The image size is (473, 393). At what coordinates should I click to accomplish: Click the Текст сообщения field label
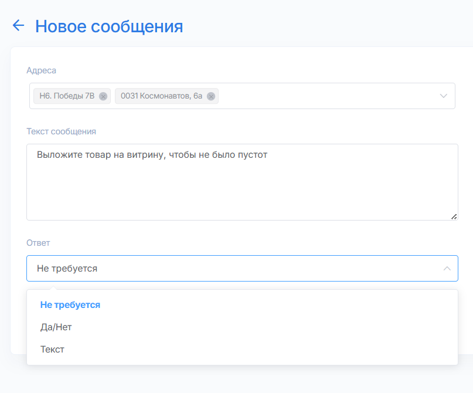tap(61, 131)
